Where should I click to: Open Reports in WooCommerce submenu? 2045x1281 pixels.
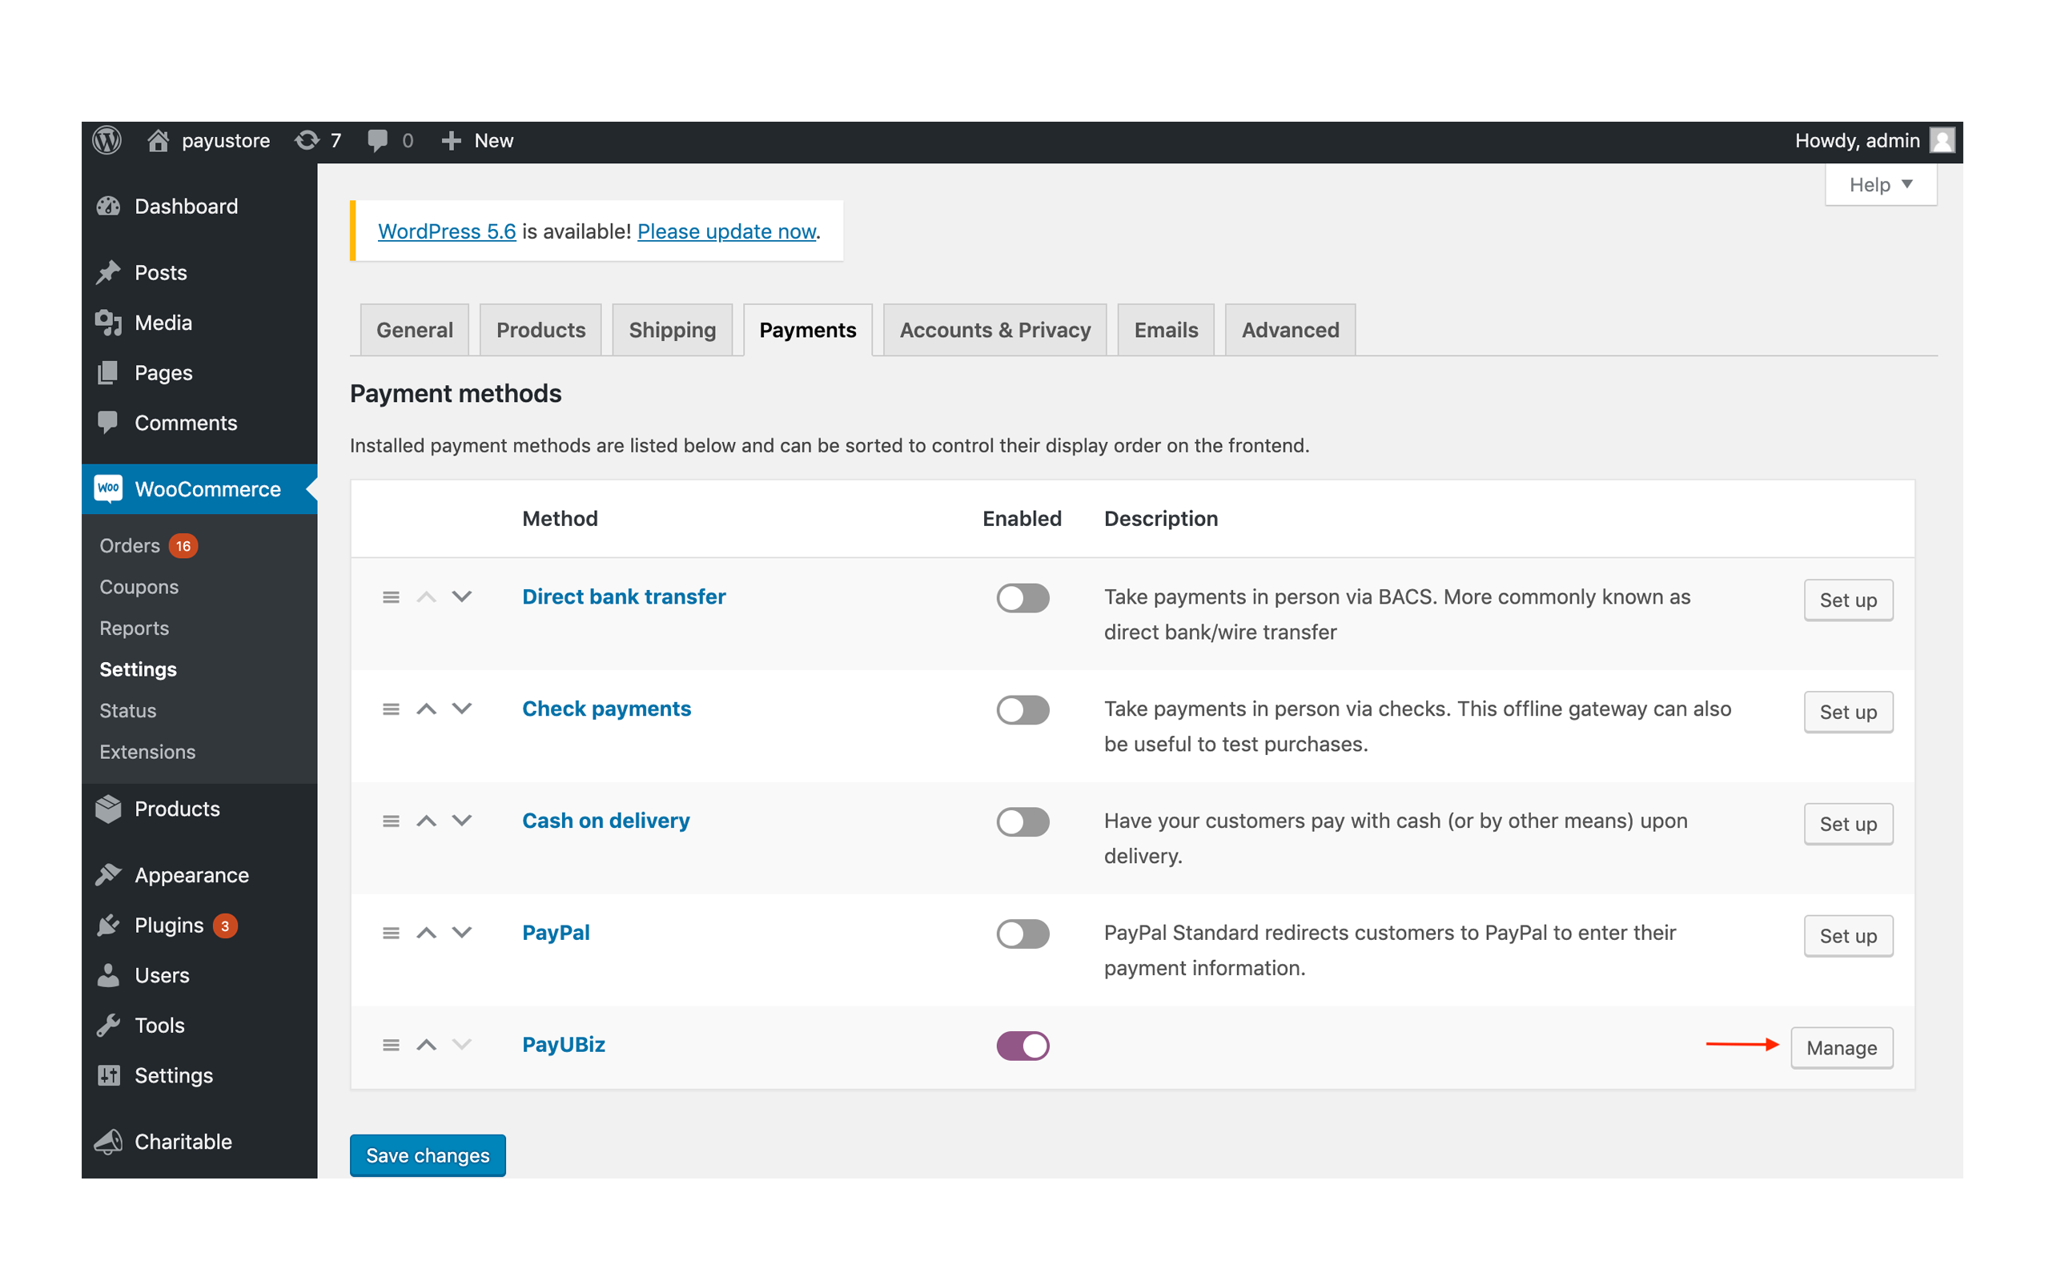(x=134, y=628)
